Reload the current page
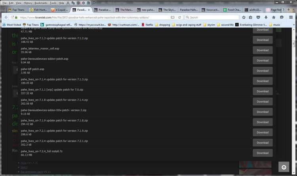The image size is (297, 176). click(179, 17)
